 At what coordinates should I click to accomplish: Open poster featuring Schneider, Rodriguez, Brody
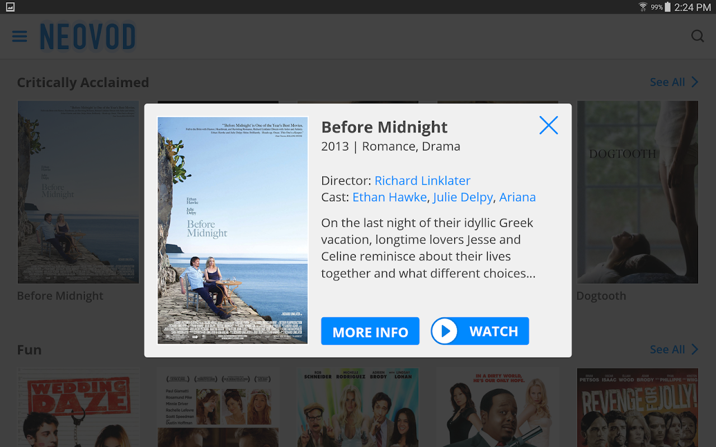[x=358, y=407]
